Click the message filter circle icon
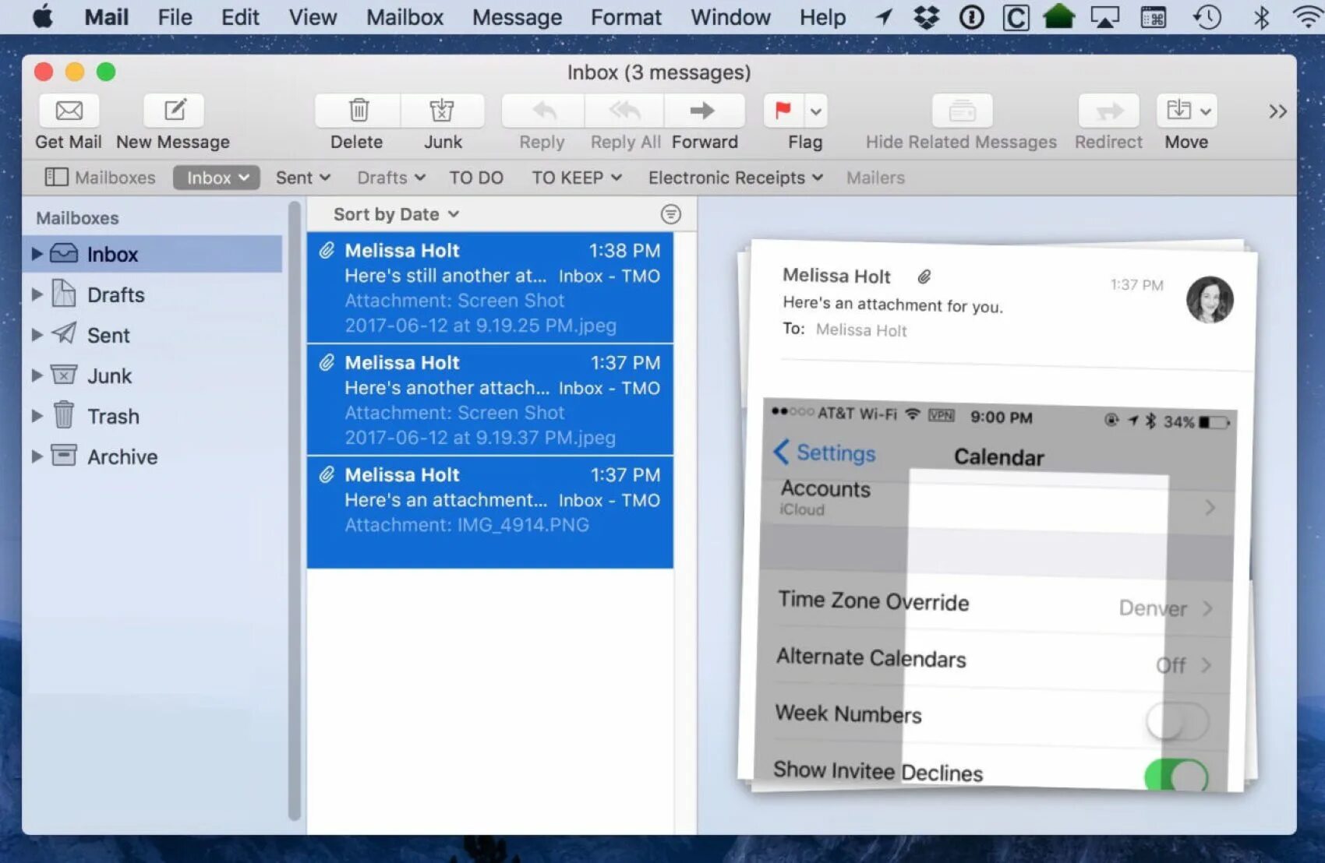 [x=670, y=214]
